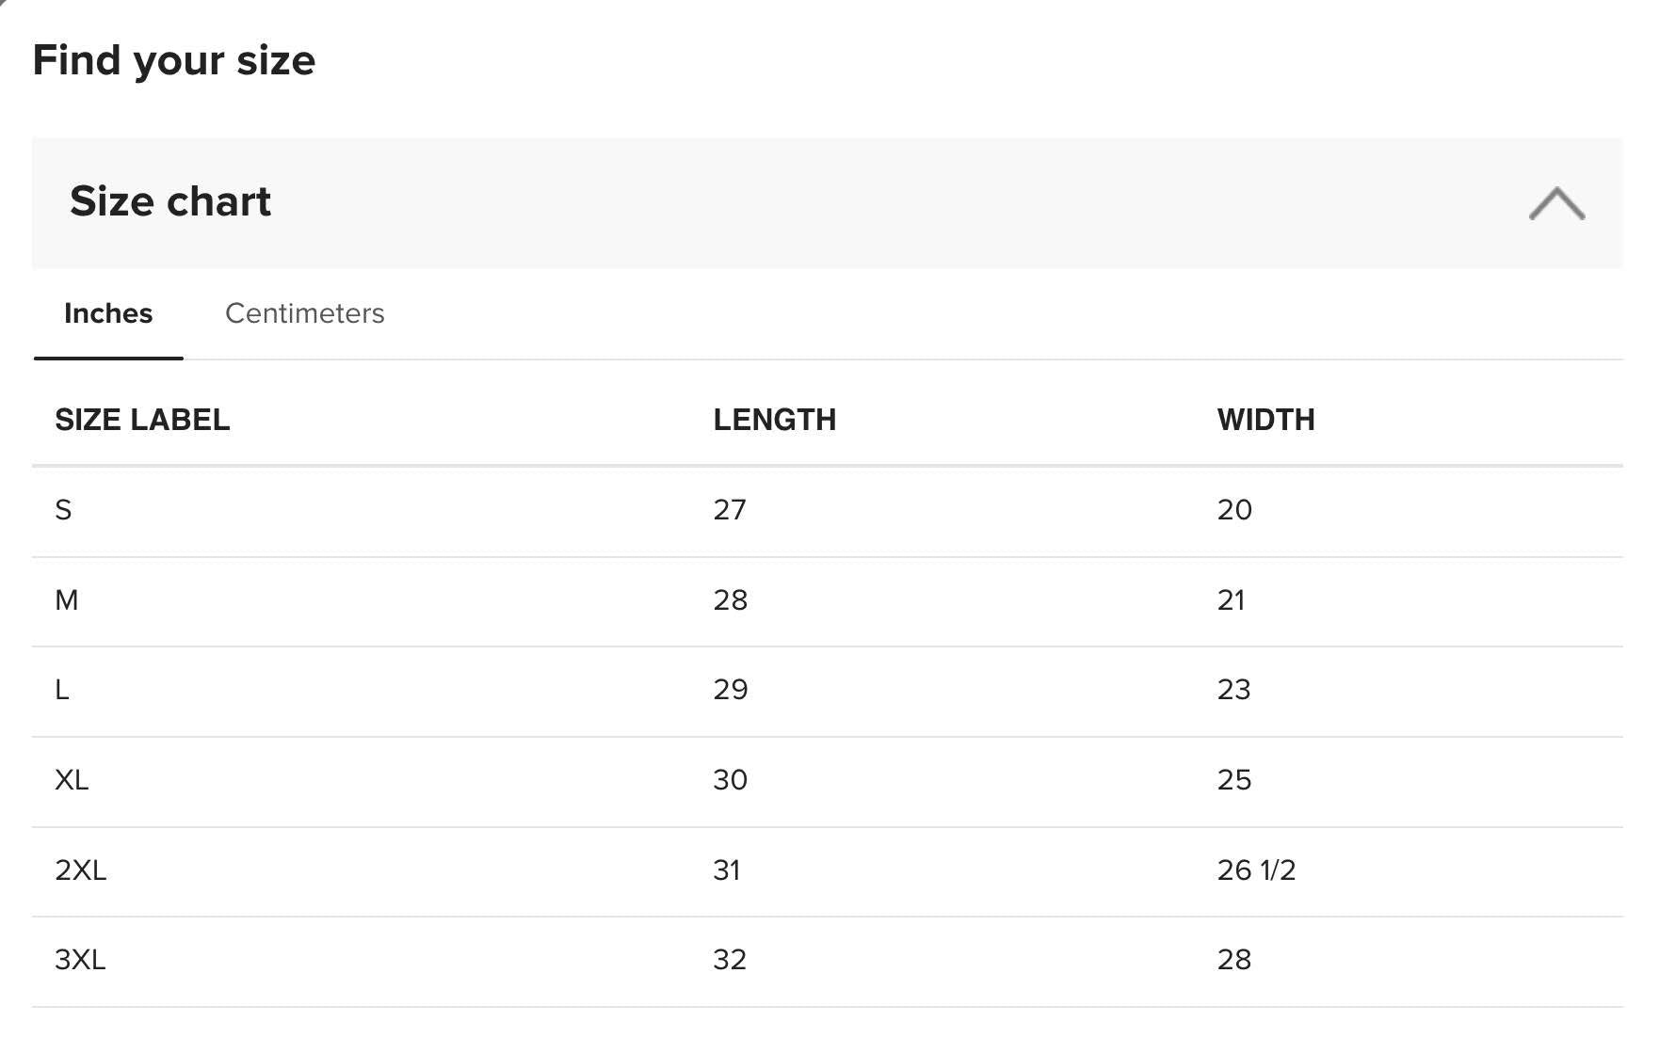The image size is (1659, 1037).
Task: Select the 3XL size label row
Action: click(80, 960)
